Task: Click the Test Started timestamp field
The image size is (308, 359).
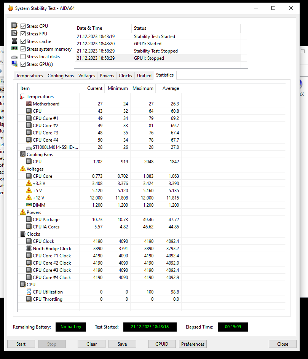Action: click(150, 327)
